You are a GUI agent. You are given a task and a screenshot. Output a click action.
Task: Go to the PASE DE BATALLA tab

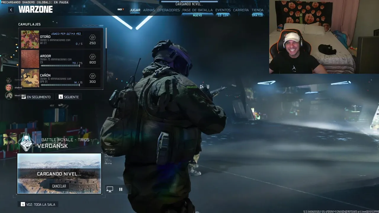tap(197, 10)
